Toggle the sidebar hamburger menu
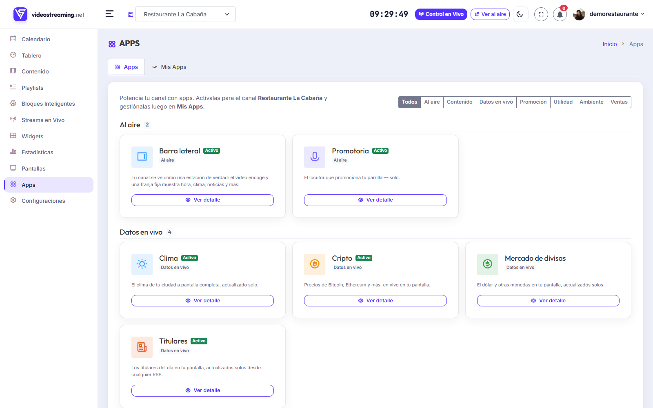Viewport: 653px width, 408px height. (109, 14)
